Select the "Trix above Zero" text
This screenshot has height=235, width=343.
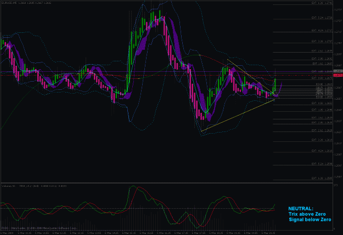pos(307,214)
